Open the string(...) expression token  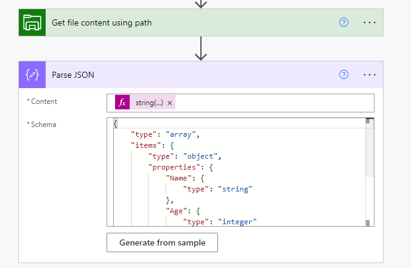coord(149,103)
